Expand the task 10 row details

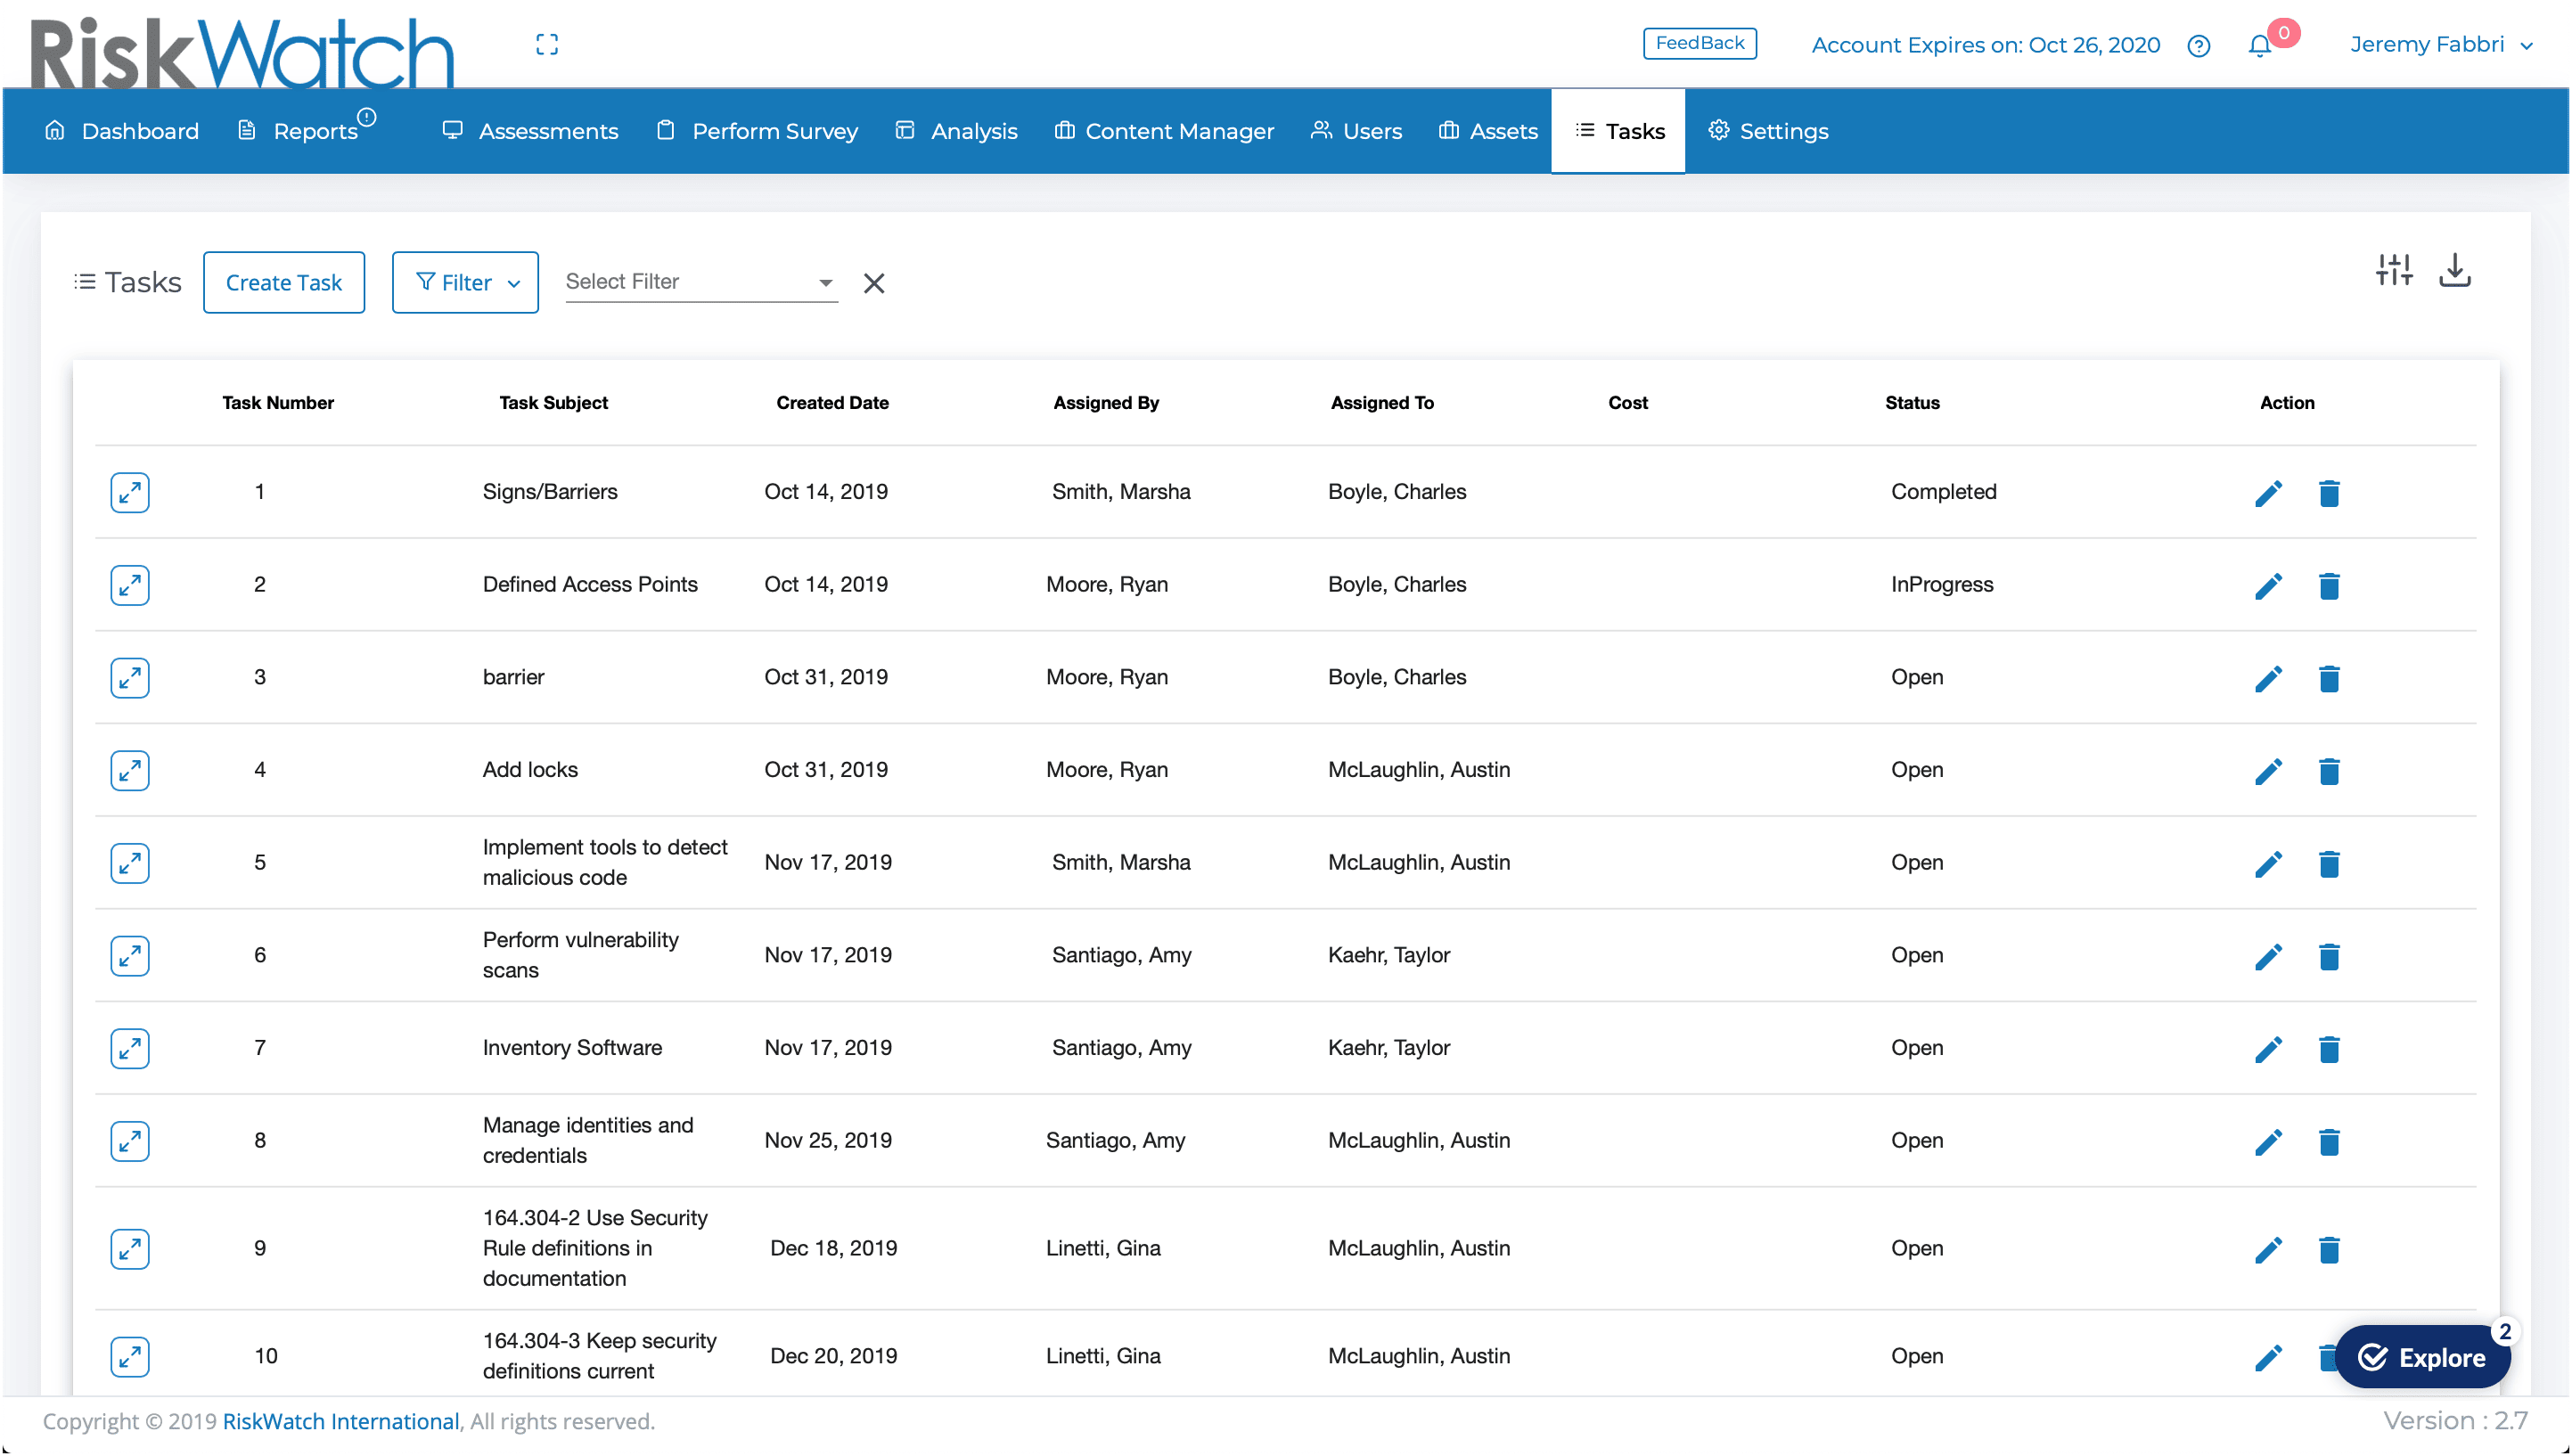[x=130, y=1357]
